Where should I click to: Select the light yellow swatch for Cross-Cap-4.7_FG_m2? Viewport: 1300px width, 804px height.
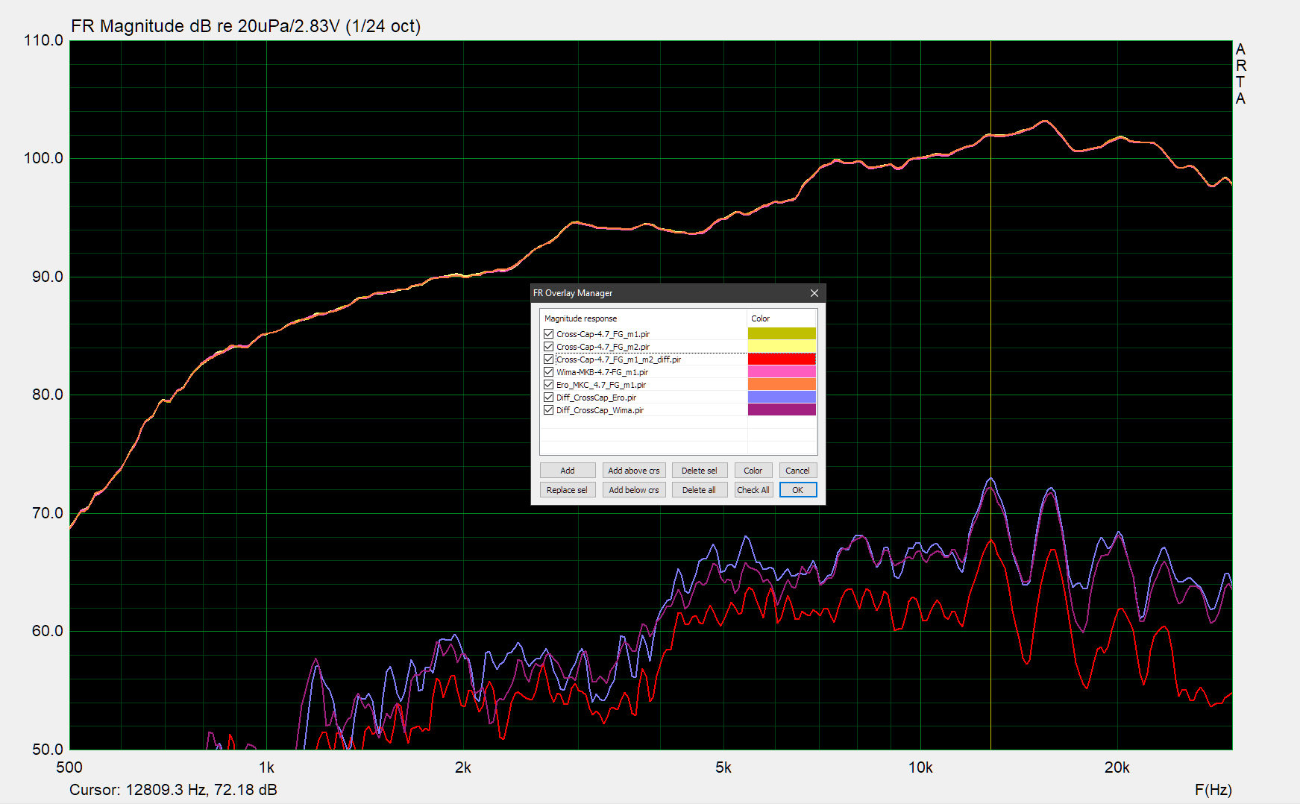click(782, 347)
